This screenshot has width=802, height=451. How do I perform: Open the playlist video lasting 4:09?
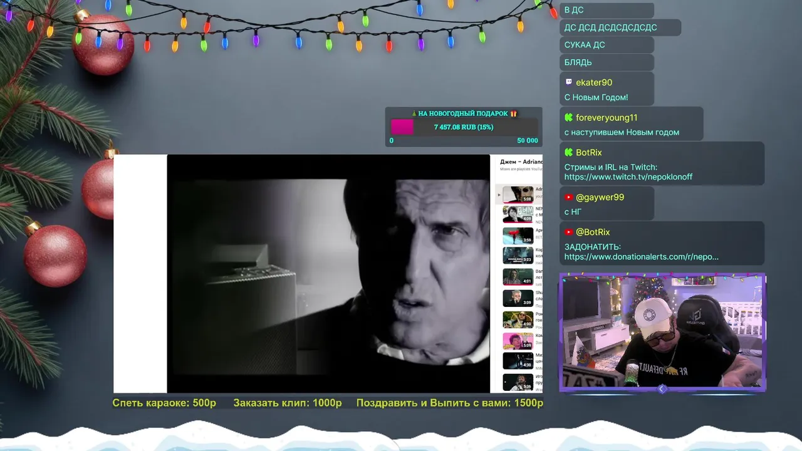coord(518,215)
